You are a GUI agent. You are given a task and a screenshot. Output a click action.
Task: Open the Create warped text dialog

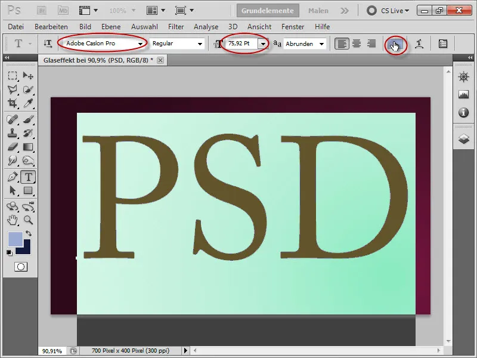(x=419, y=44)
